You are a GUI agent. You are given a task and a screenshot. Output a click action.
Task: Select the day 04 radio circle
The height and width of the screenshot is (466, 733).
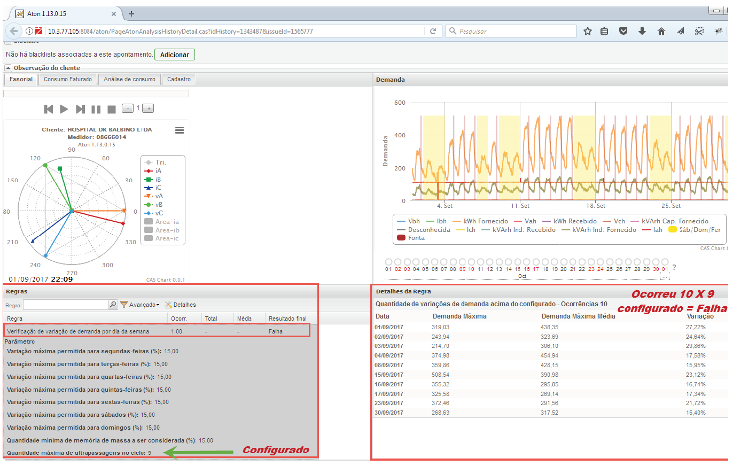(416, 262)
